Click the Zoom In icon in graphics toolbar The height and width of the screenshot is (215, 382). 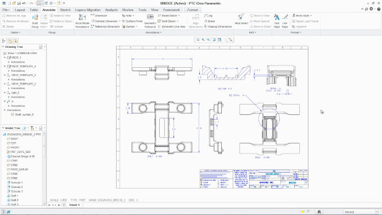(x=203, y=40)
